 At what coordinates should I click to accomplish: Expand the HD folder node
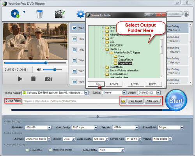(103, 31)
